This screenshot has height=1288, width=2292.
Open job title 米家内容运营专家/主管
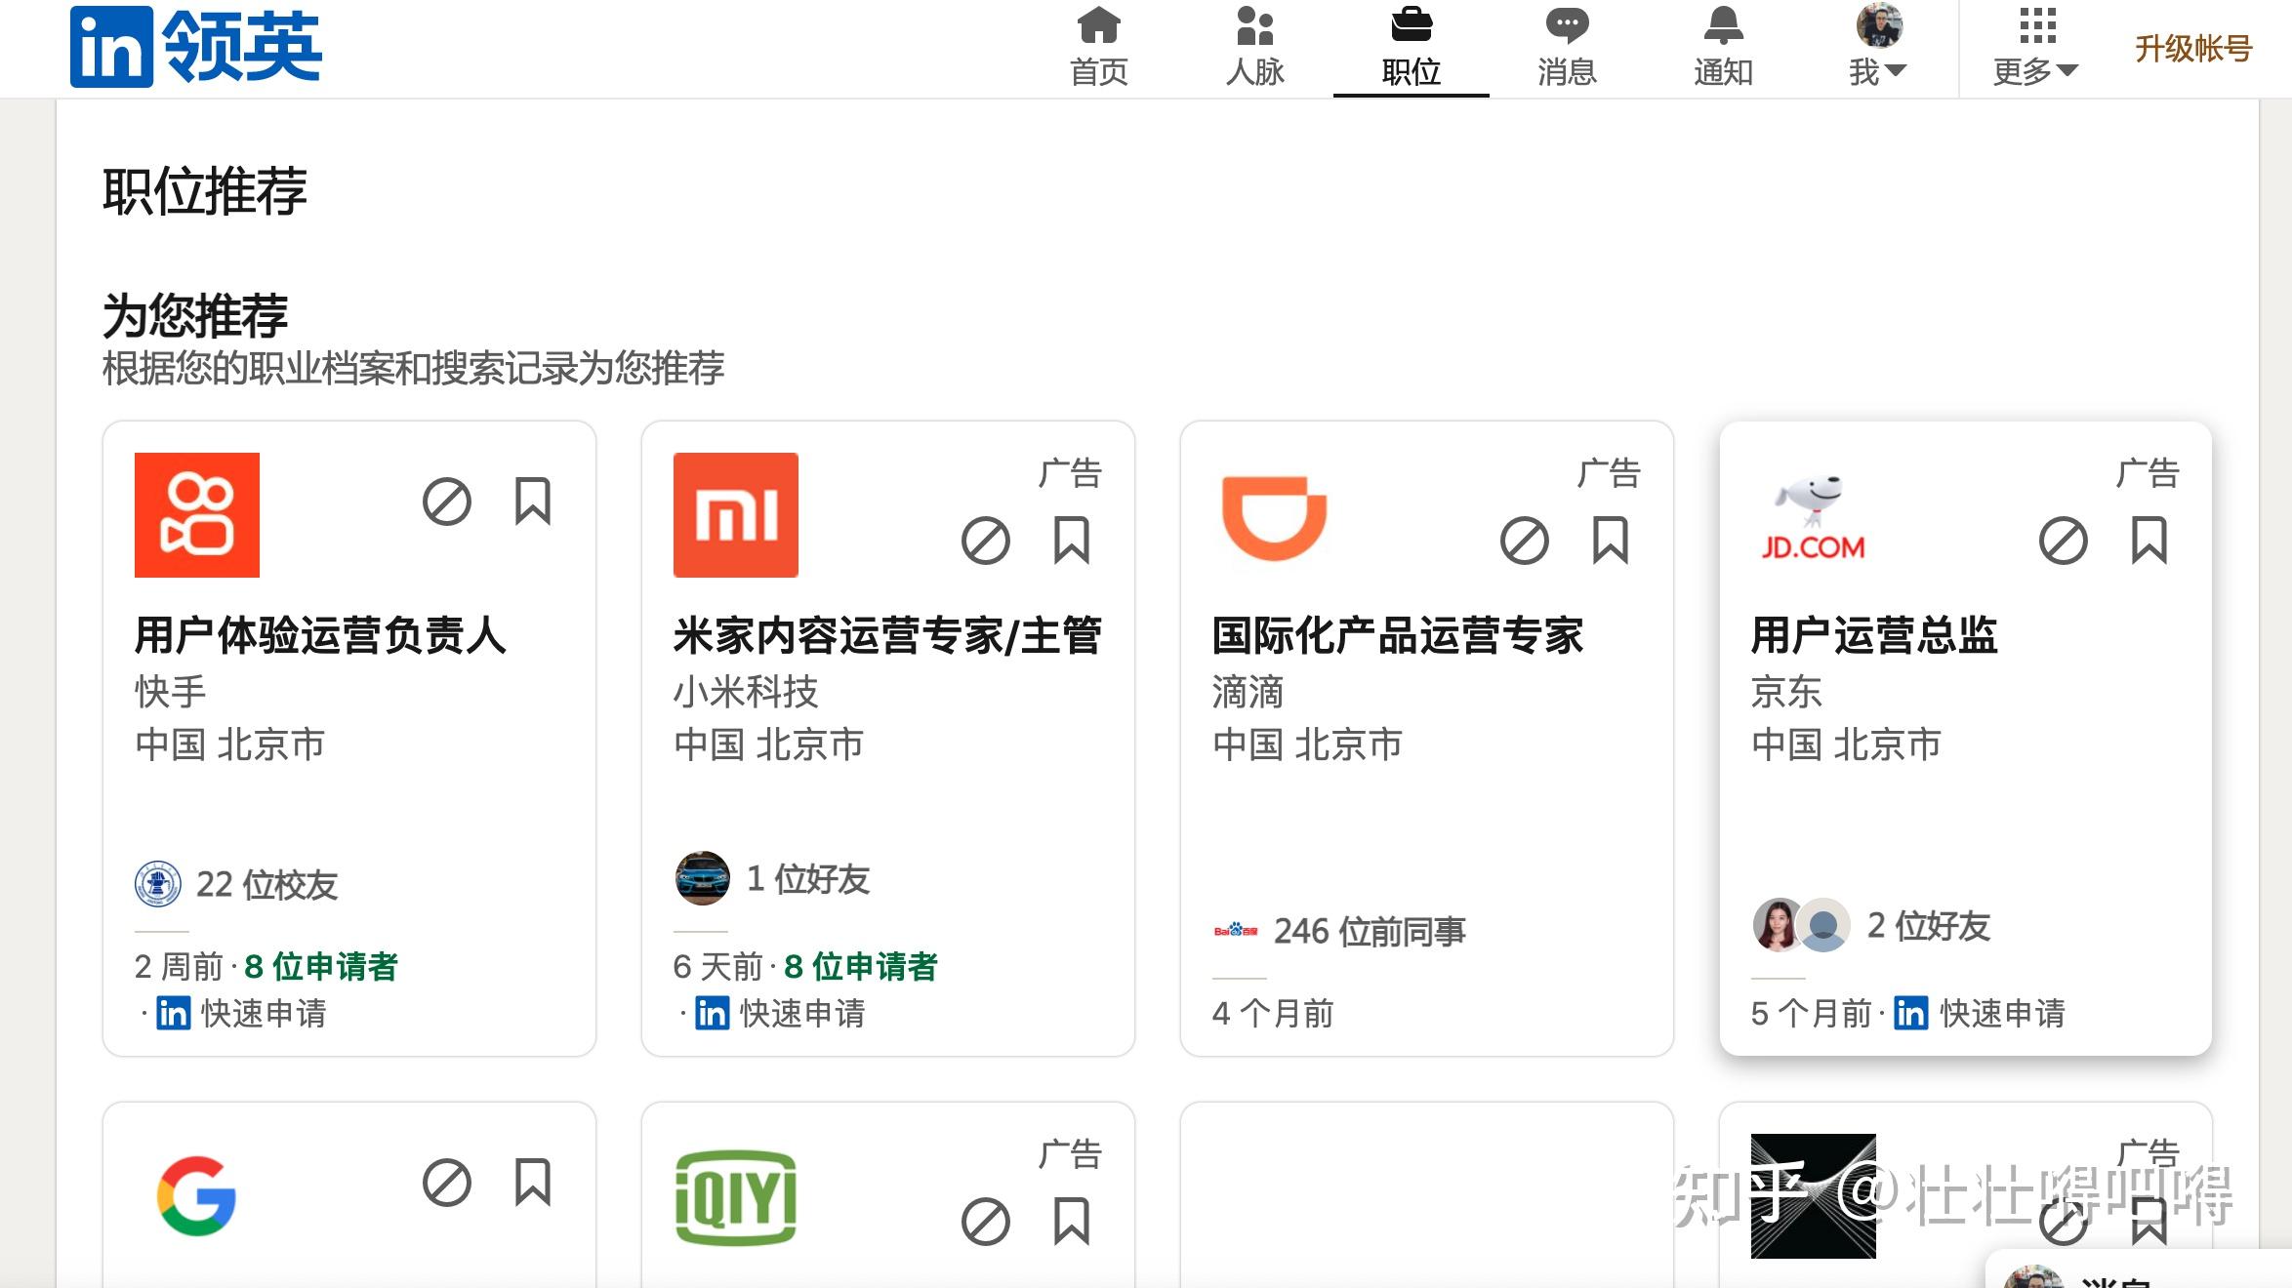pos(887,635)
